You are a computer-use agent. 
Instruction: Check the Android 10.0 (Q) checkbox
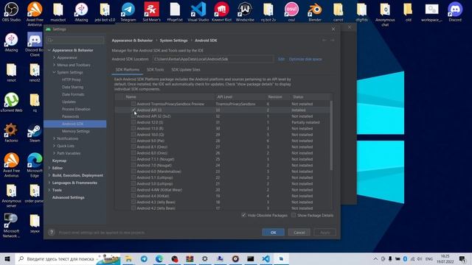point(133,135)
